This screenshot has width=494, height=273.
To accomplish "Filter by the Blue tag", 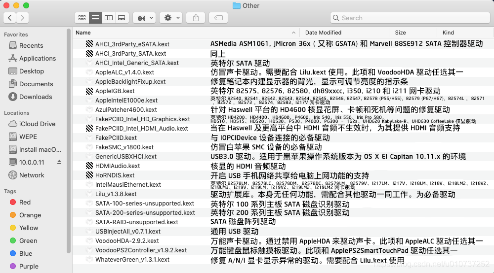I will pos(21,253).
